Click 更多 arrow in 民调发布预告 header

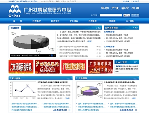136,28
